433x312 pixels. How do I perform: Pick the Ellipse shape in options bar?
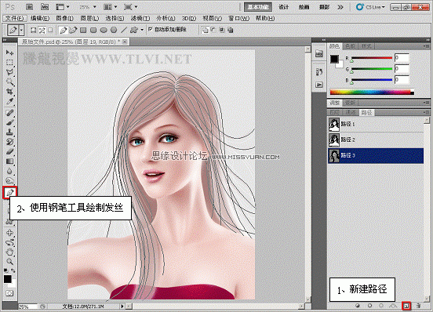point(104,30)
